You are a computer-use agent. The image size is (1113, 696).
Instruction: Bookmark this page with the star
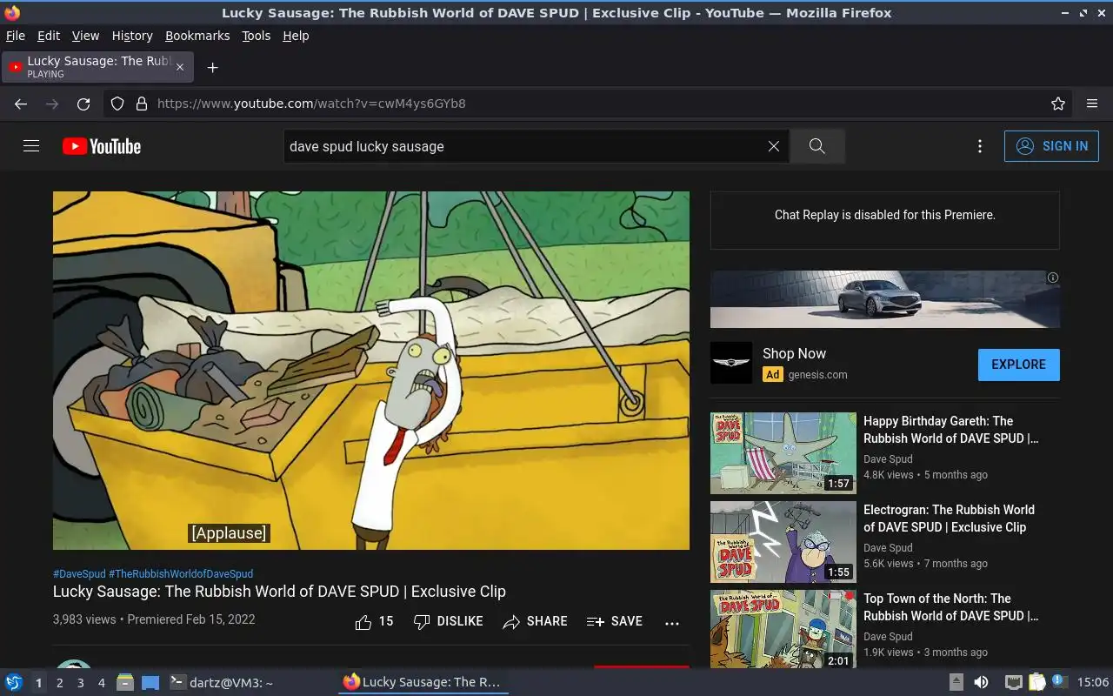(1058, 104)
